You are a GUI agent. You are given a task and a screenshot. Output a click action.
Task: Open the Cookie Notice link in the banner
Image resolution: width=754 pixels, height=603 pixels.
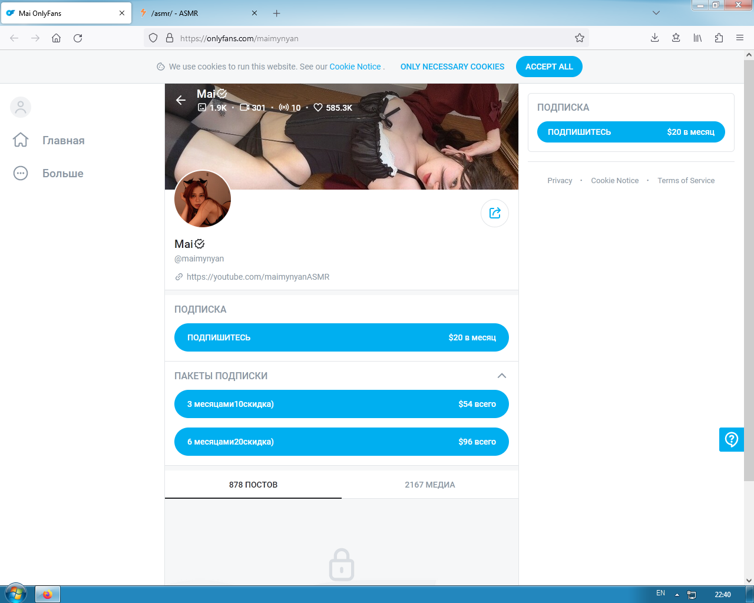coord(355,67)
